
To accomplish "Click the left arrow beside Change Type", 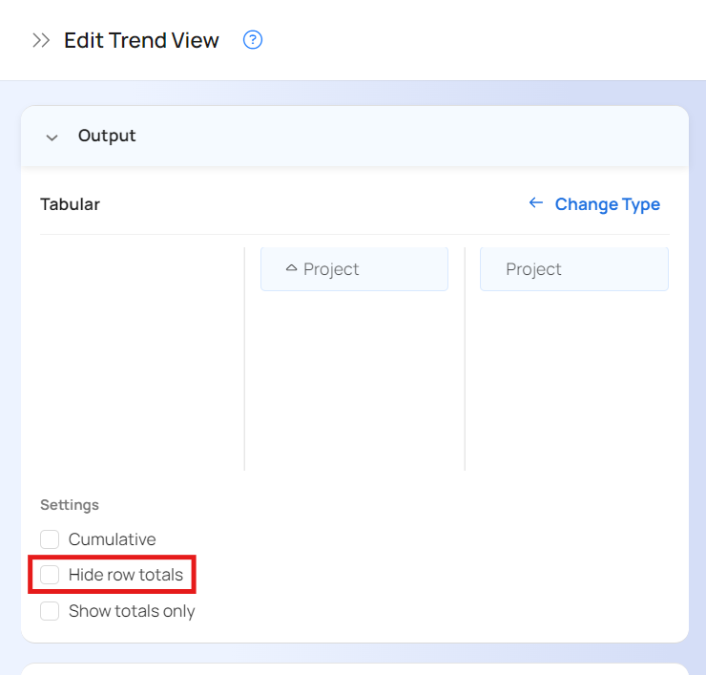I will click(536, 203).
